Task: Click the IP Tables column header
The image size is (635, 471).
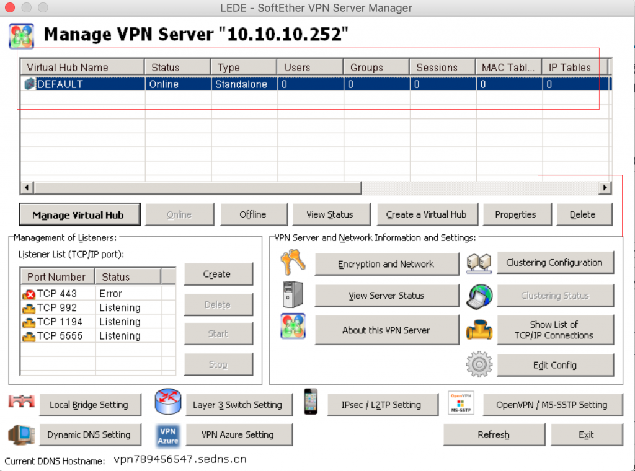Action: pos(575,68)
